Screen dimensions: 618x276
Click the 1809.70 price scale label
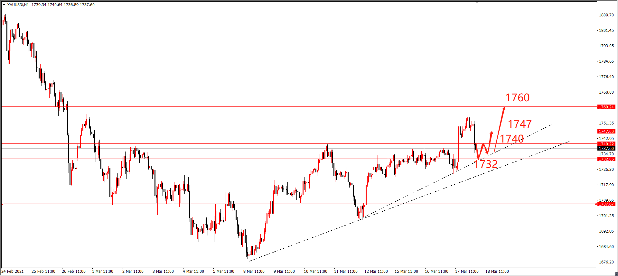(606, 15)
